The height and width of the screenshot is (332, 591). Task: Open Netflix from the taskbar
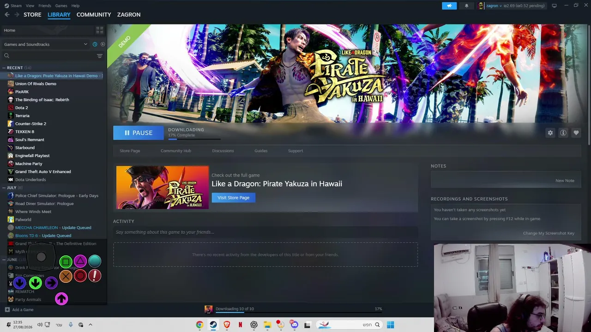tap(240, 325)
